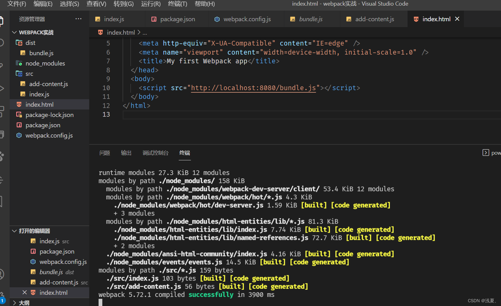Image resolution: width=501 pixels, height=306 pixels.
Task: Close index.html from open editors list
Action: pos(25,292)
